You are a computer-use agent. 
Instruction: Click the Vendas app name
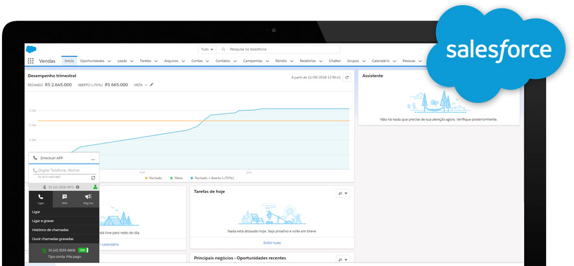pos(47,61)
